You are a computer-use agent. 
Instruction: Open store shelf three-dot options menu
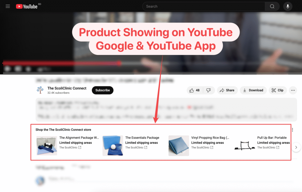click(x=292, y=130)
